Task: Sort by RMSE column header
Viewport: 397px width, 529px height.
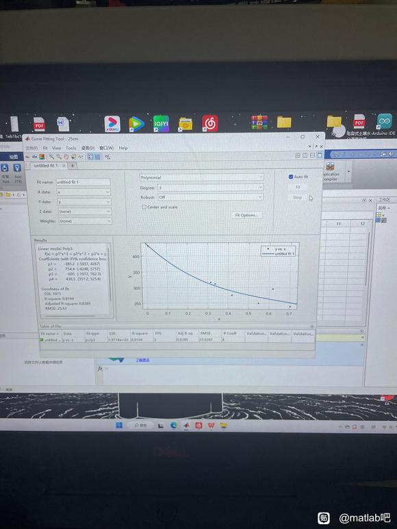Action: [210, 333]
